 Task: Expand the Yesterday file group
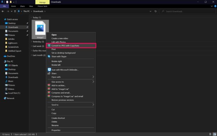(x=31, y=42)
